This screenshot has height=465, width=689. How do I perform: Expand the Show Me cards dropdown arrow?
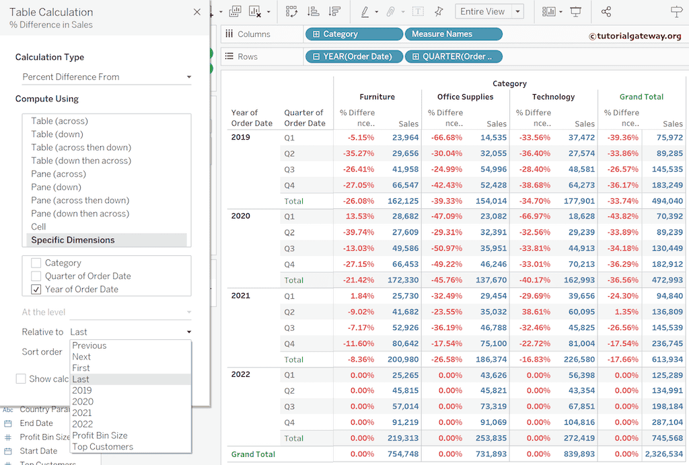[560, 11]
